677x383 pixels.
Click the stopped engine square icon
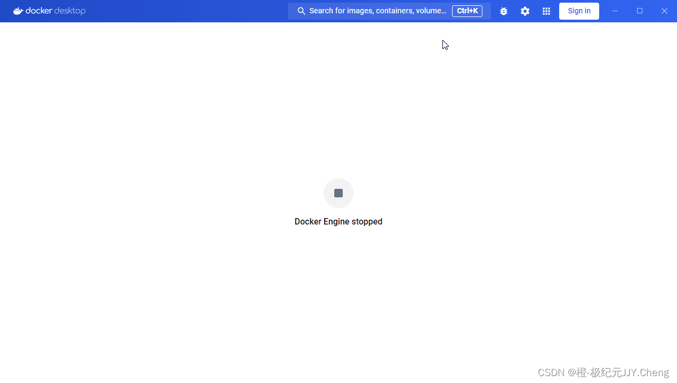tap(338, 193)
